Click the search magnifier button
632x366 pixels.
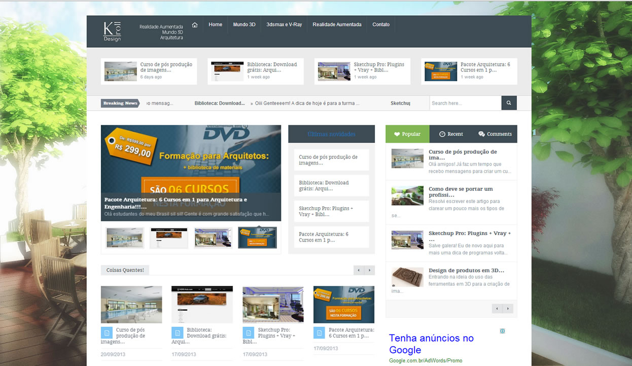tap(509, 103)
